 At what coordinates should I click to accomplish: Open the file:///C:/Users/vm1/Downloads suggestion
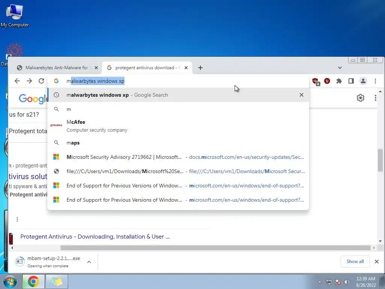point(178,171)
